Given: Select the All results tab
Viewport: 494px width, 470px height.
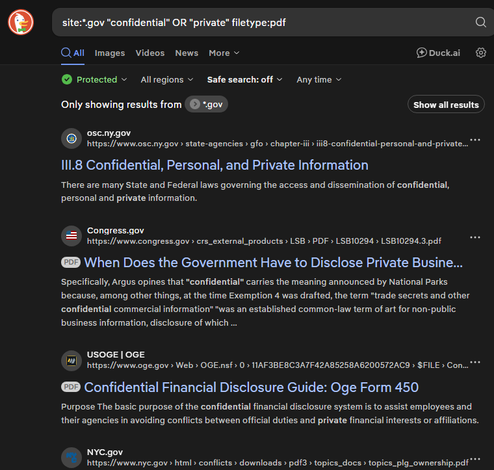Looking at the screenshot, I should pyautogui.click(x=73, y=53).
